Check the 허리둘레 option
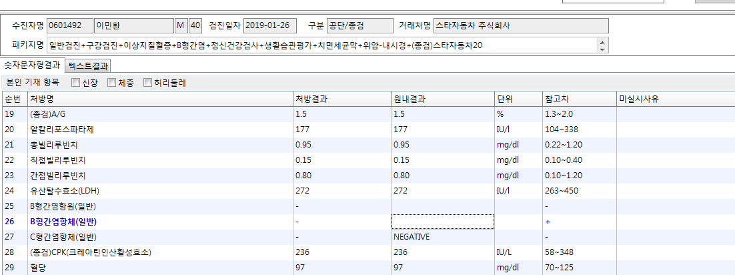The image size is (735, 275). pos(147,83)
